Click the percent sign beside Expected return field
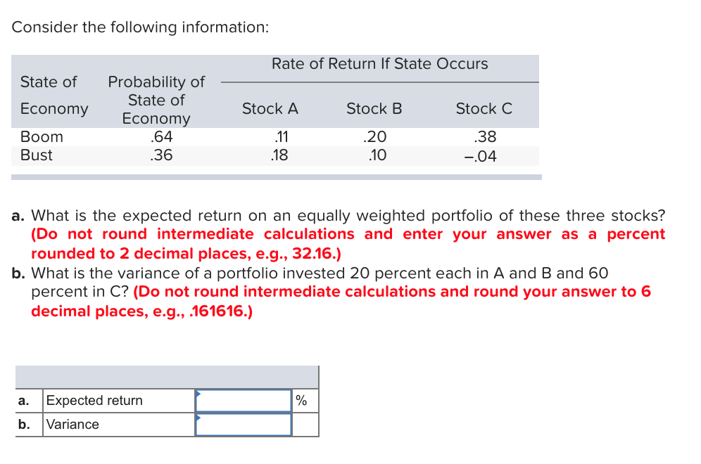This screenshot has width=701, height=464. (x=300, y=400)
